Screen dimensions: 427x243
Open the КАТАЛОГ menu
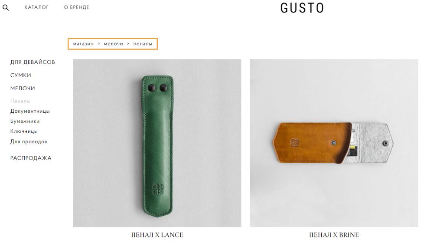point(36,7)
